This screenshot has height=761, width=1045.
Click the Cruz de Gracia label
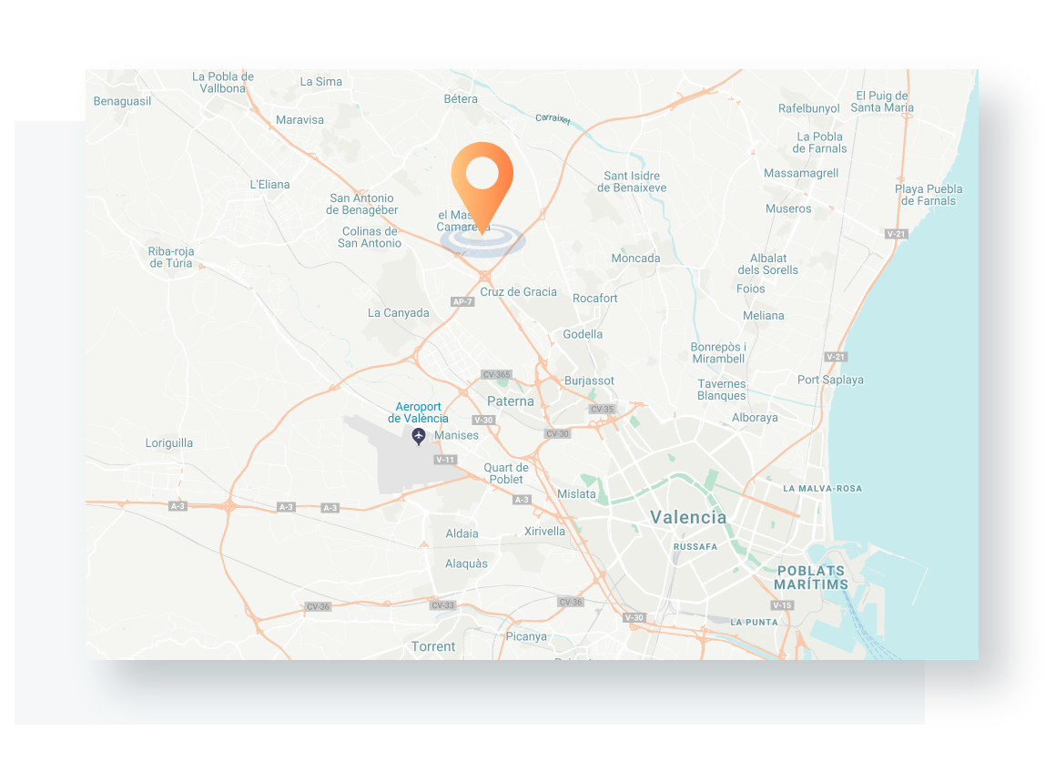[x=519, y=291]
